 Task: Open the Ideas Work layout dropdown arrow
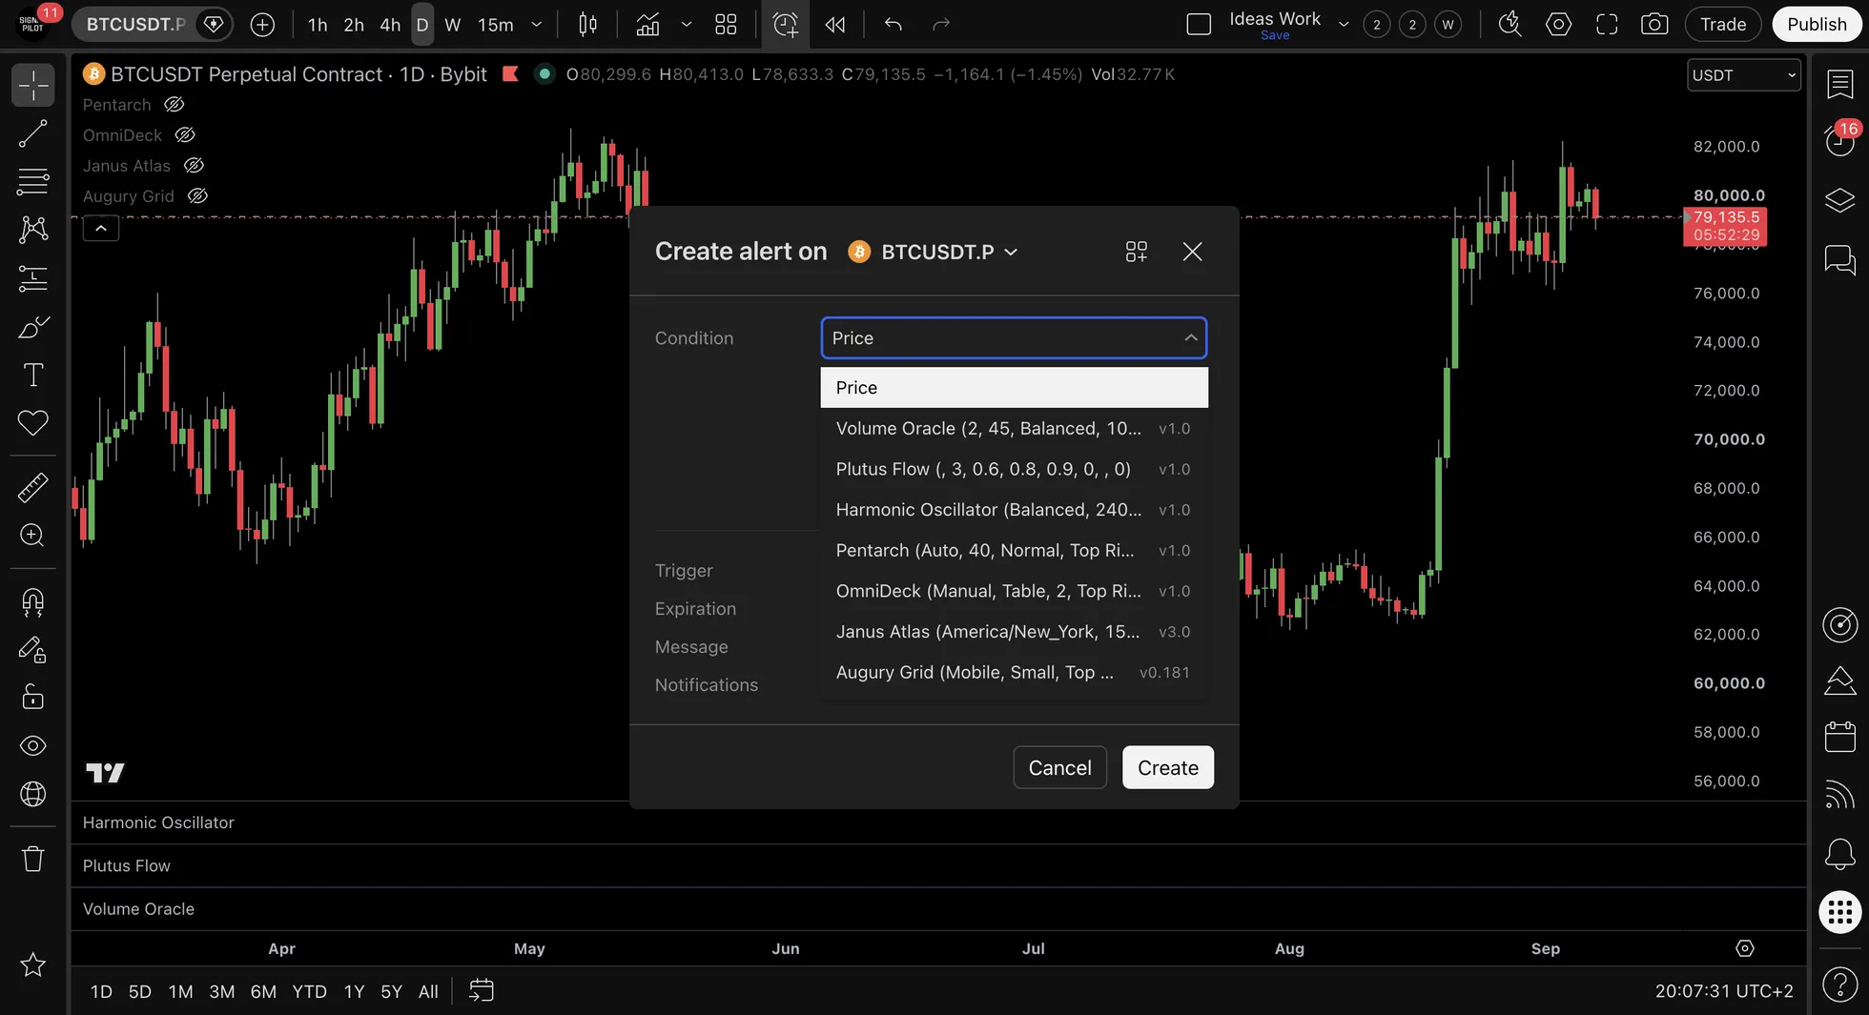[1344, 25]
